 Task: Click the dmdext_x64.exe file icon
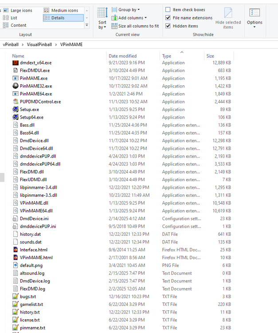16,63
